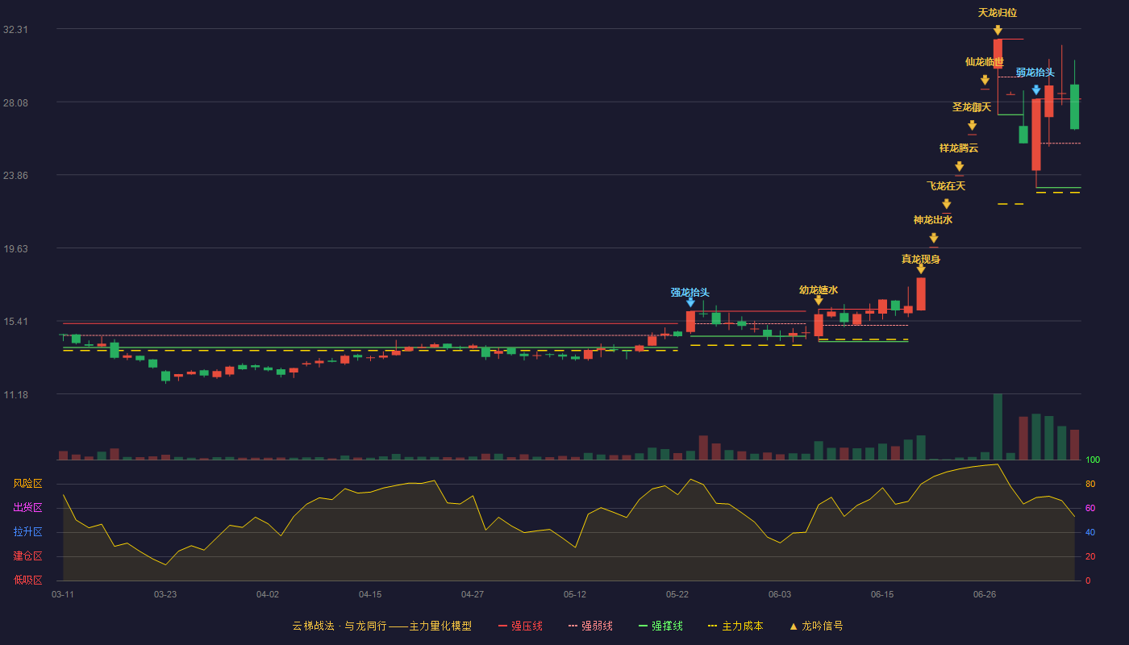Click the 05-12 date label

click(575, 594)
